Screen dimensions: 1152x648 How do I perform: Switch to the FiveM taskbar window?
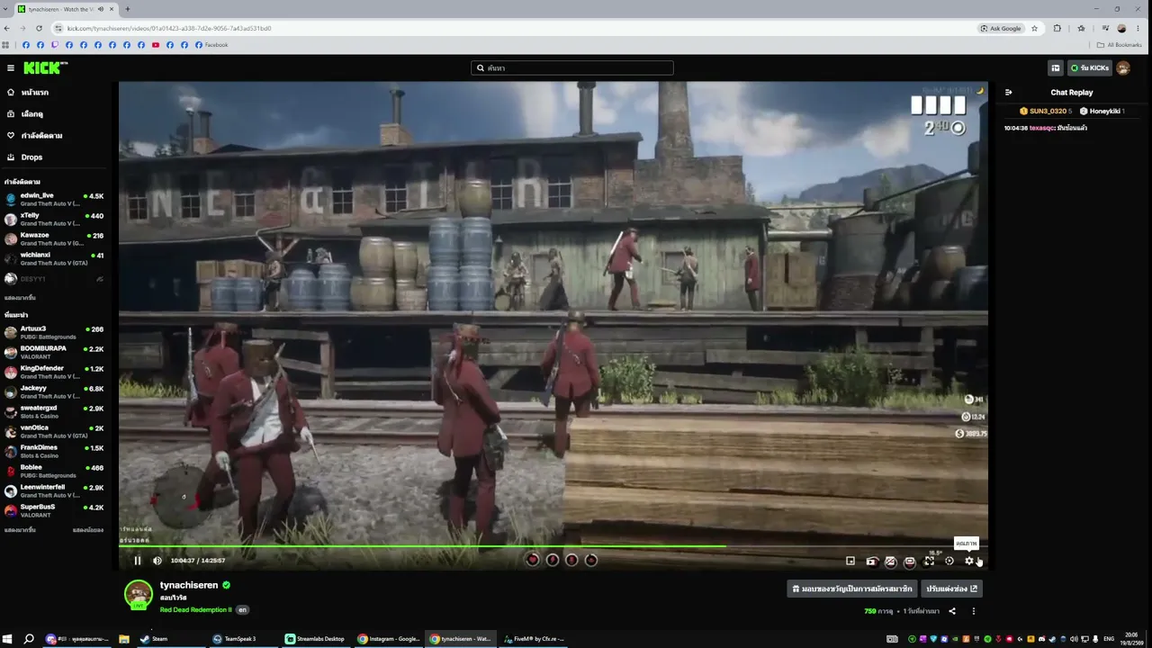534,639
